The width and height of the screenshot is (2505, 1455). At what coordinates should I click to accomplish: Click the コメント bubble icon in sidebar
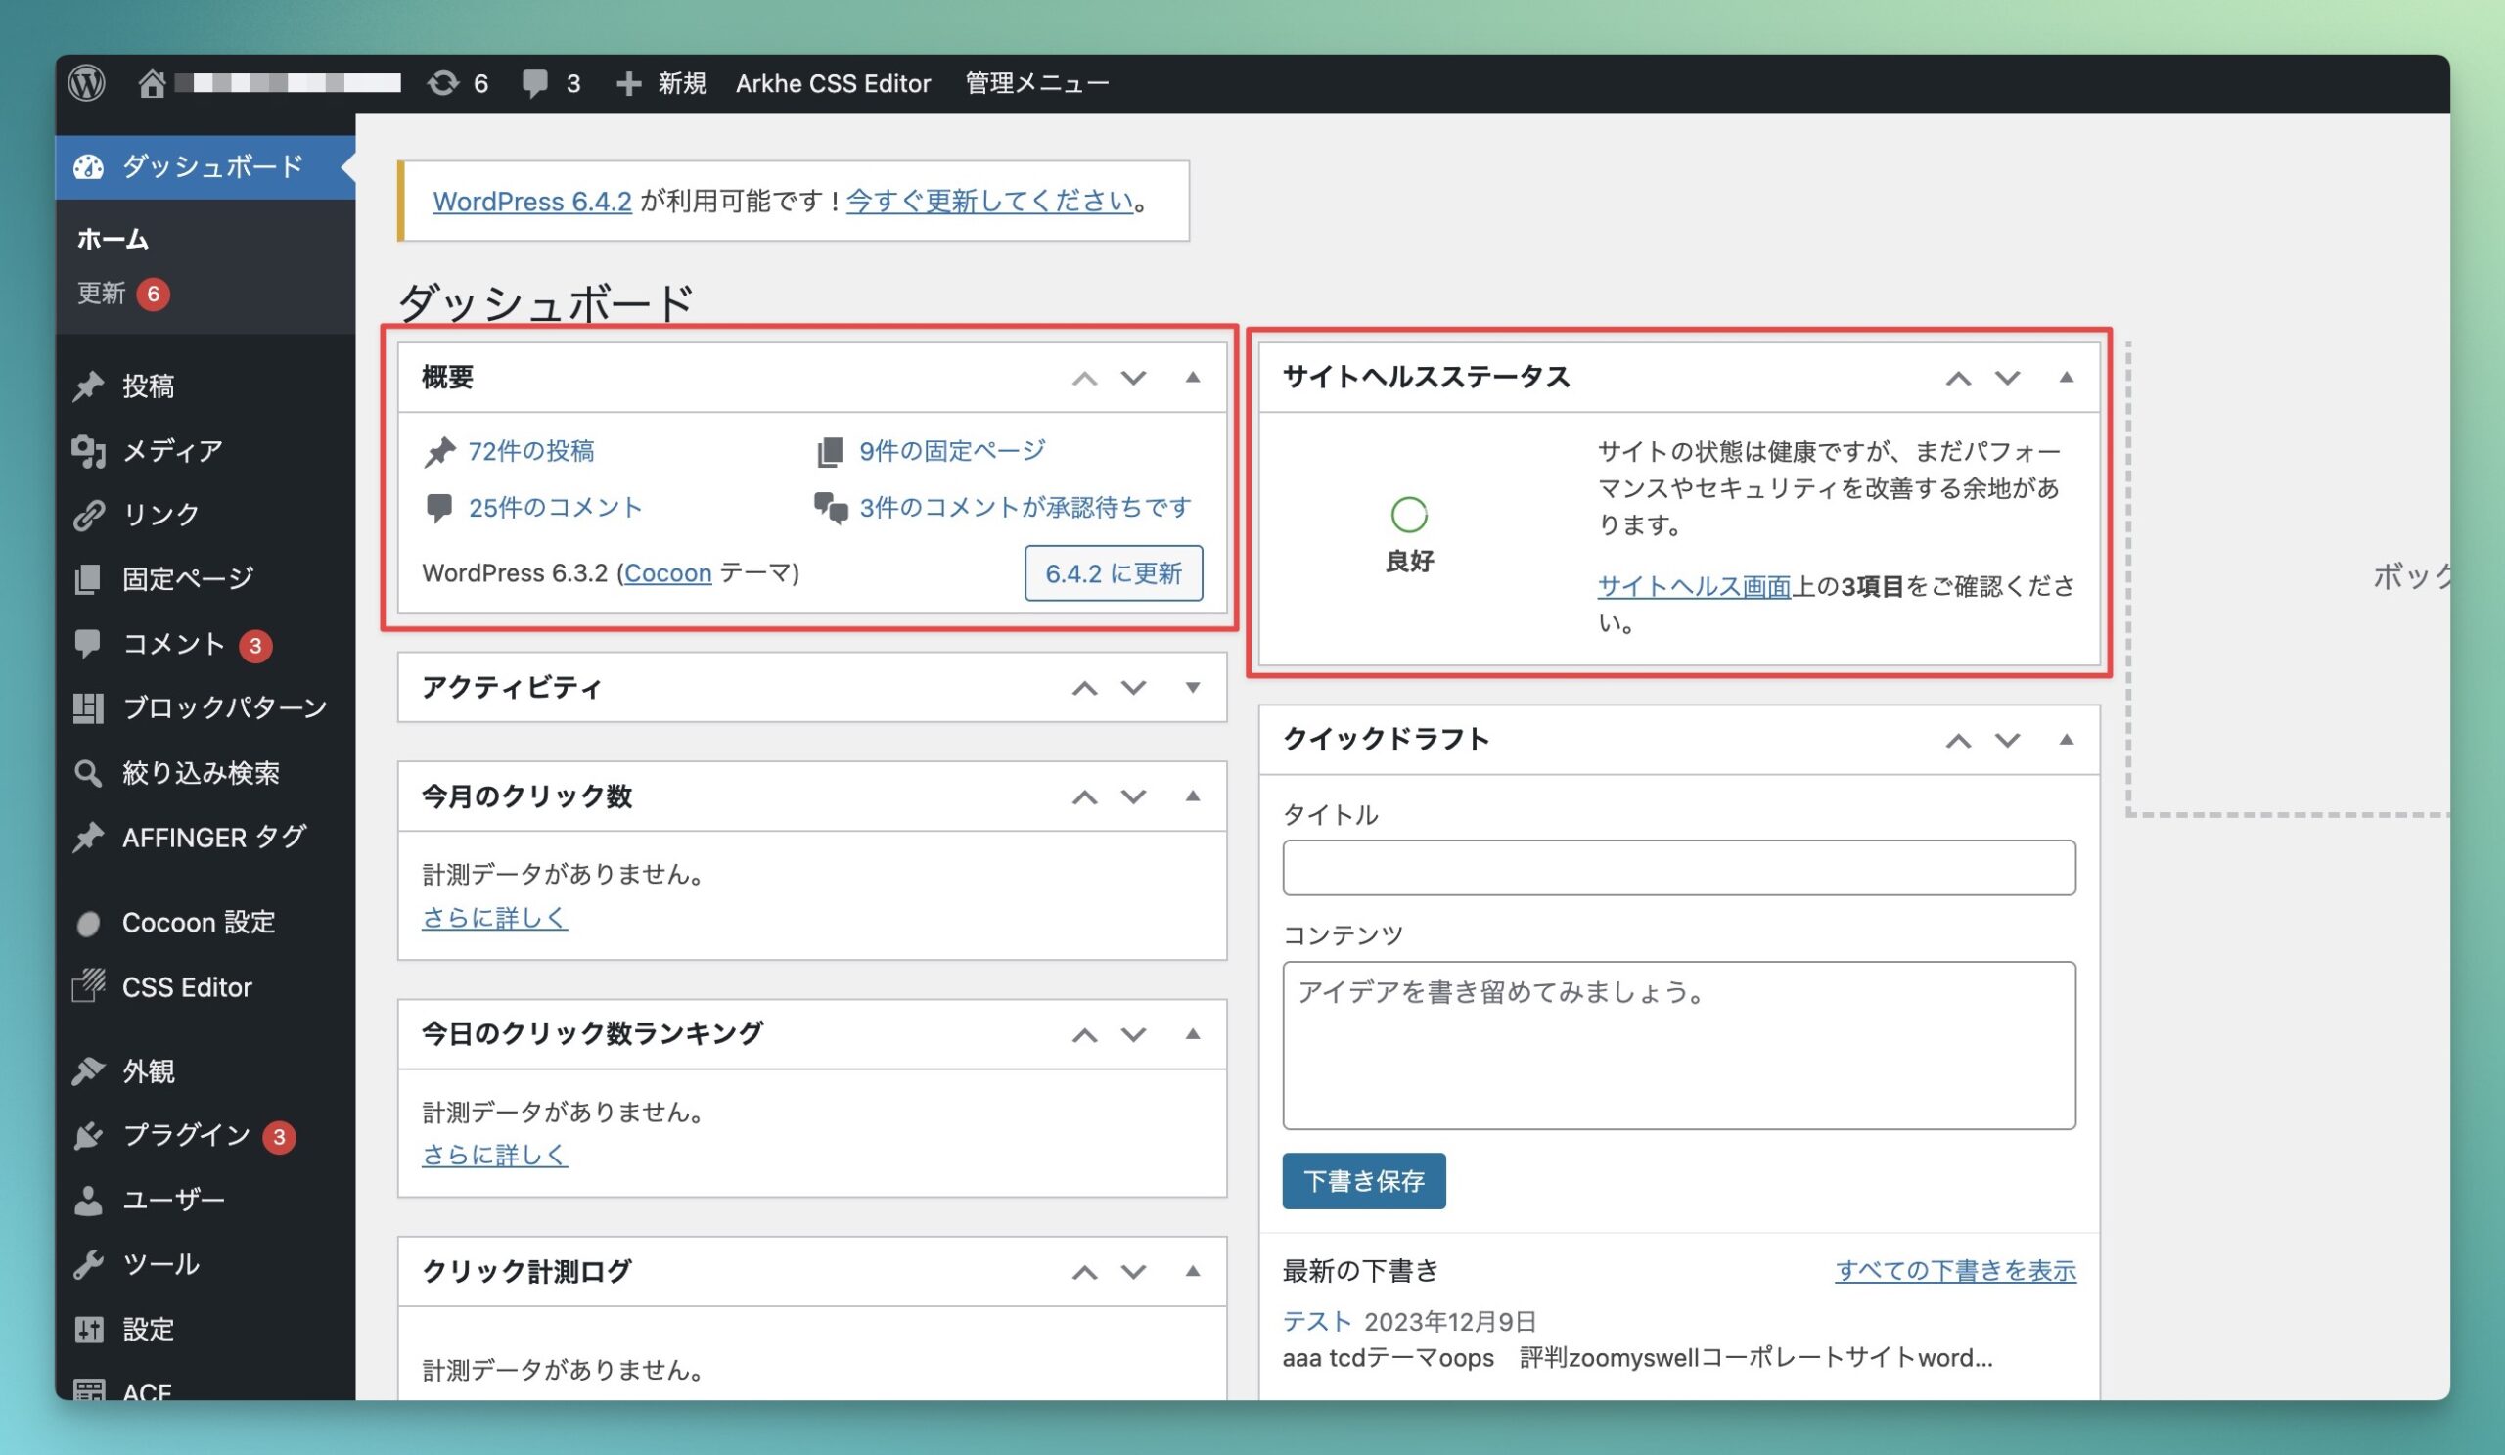88,644
